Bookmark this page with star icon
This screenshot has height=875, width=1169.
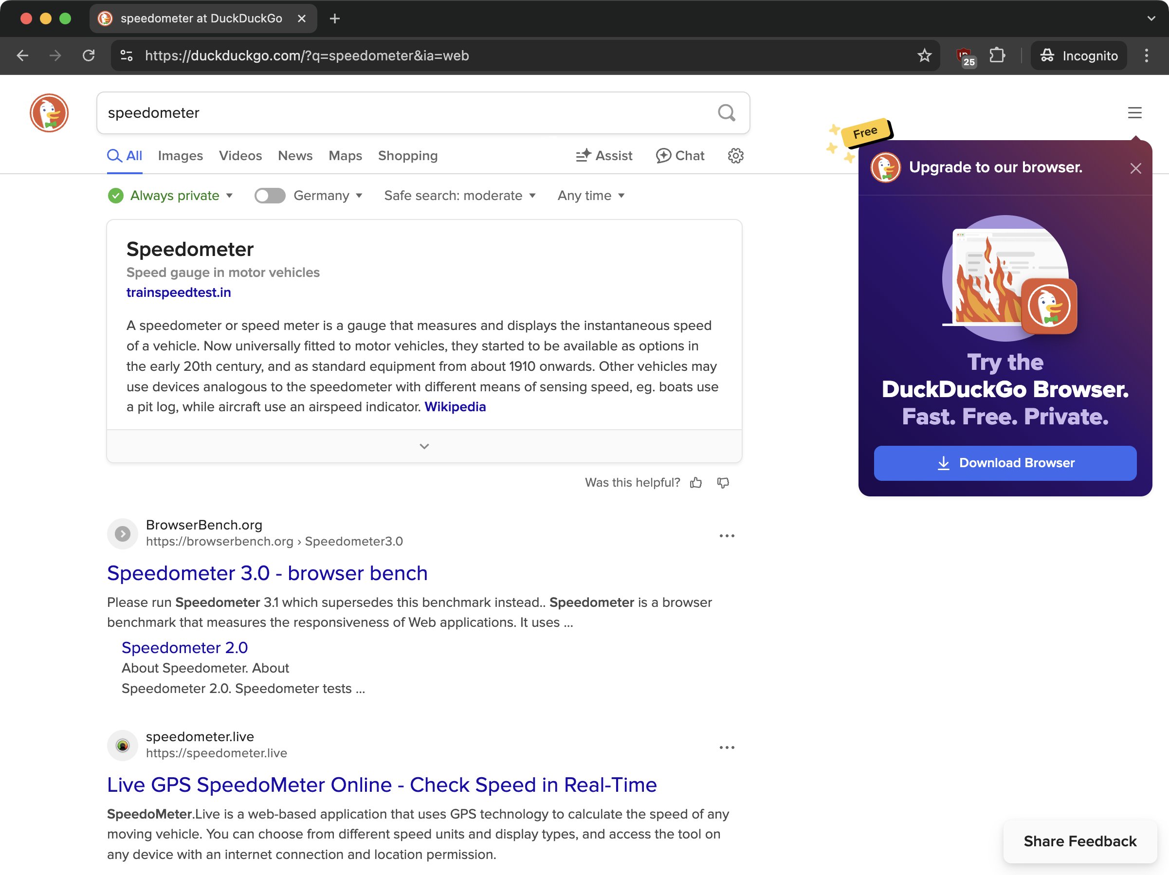[924, 55]
